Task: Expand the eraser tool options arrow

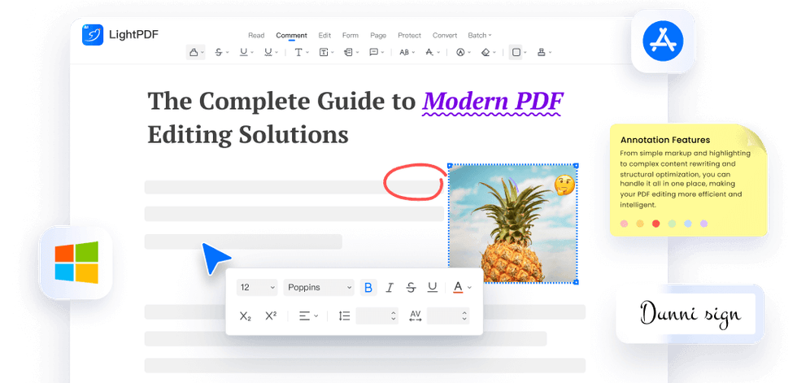Action: tap(494, 52)
